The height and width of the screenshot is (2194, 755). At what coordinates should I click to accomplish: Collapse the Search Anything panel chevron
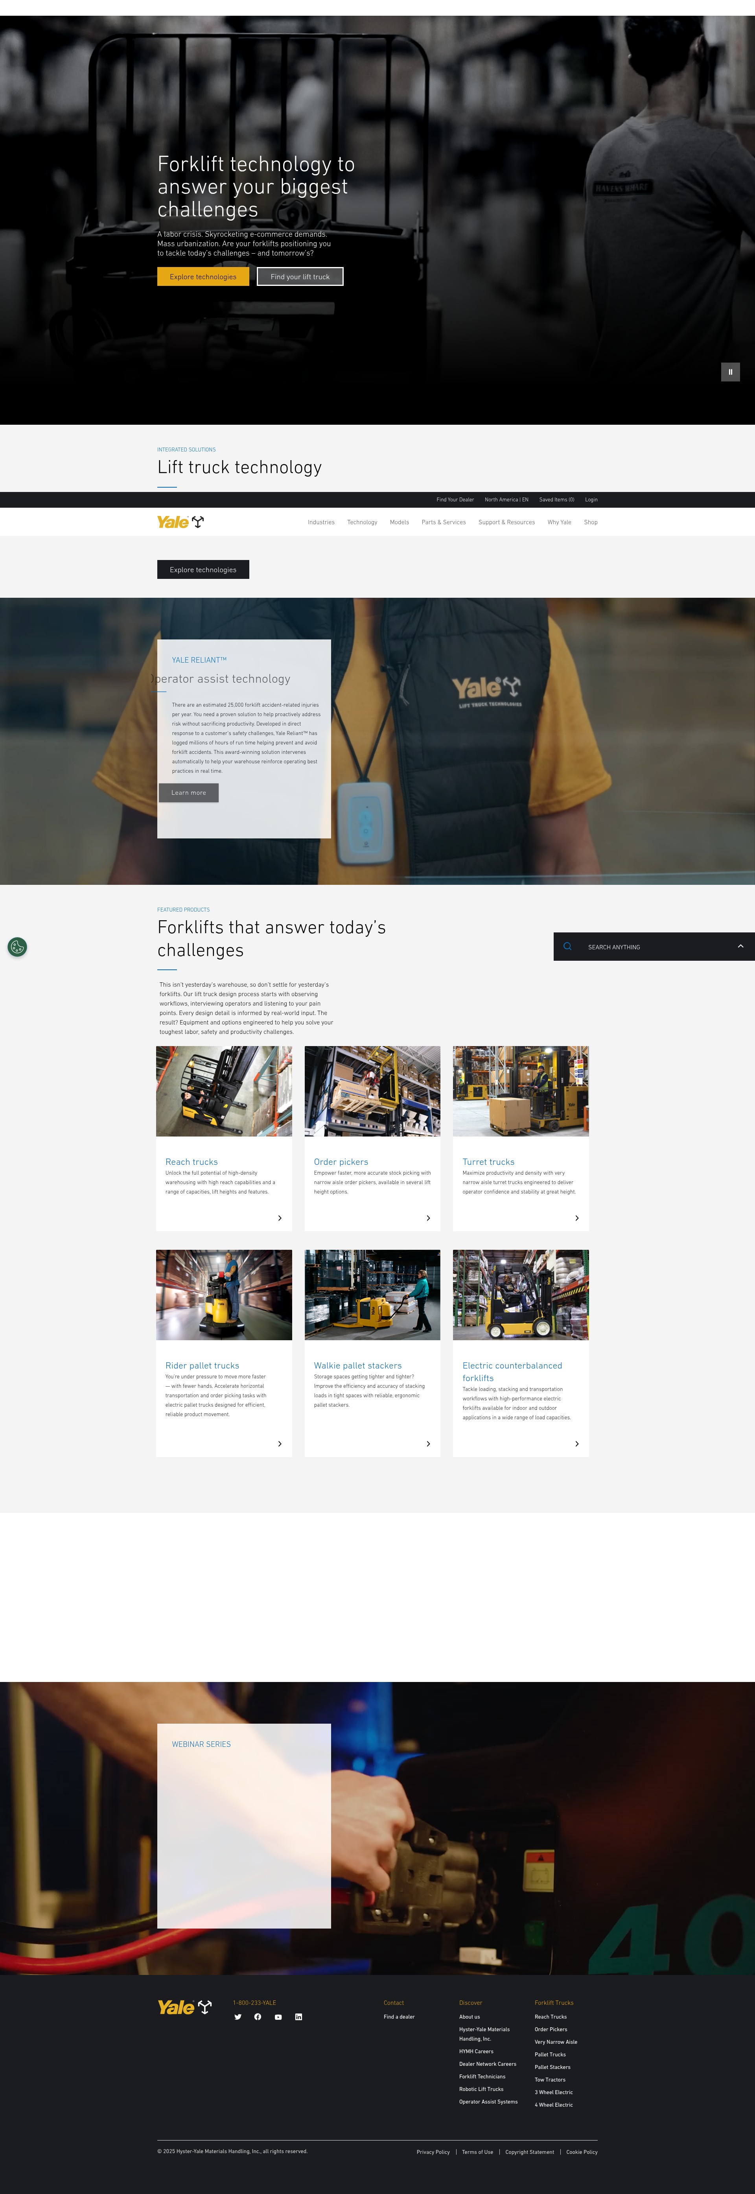[x=740, y=946]
